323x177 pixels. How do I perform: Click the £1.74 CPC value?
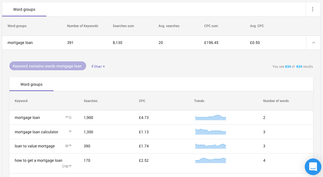click(144, 146)
